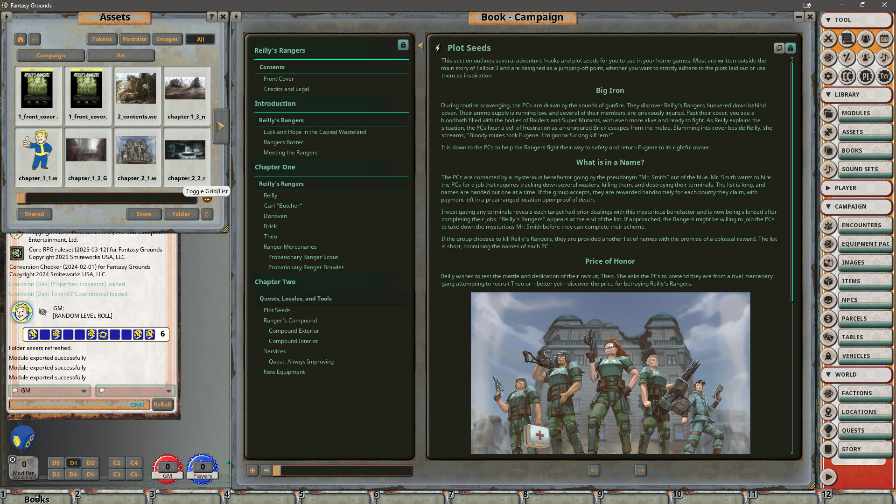Open the PI Properties Inspector icon
The height and width of the screenshot is (504, 896).
tap(866, 76)
